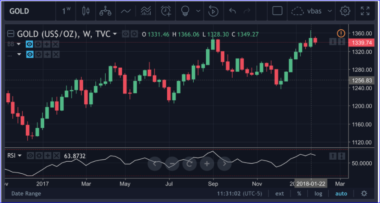
Task: Open bottom-right chart properties gear
Action: [x=364, y=194]
